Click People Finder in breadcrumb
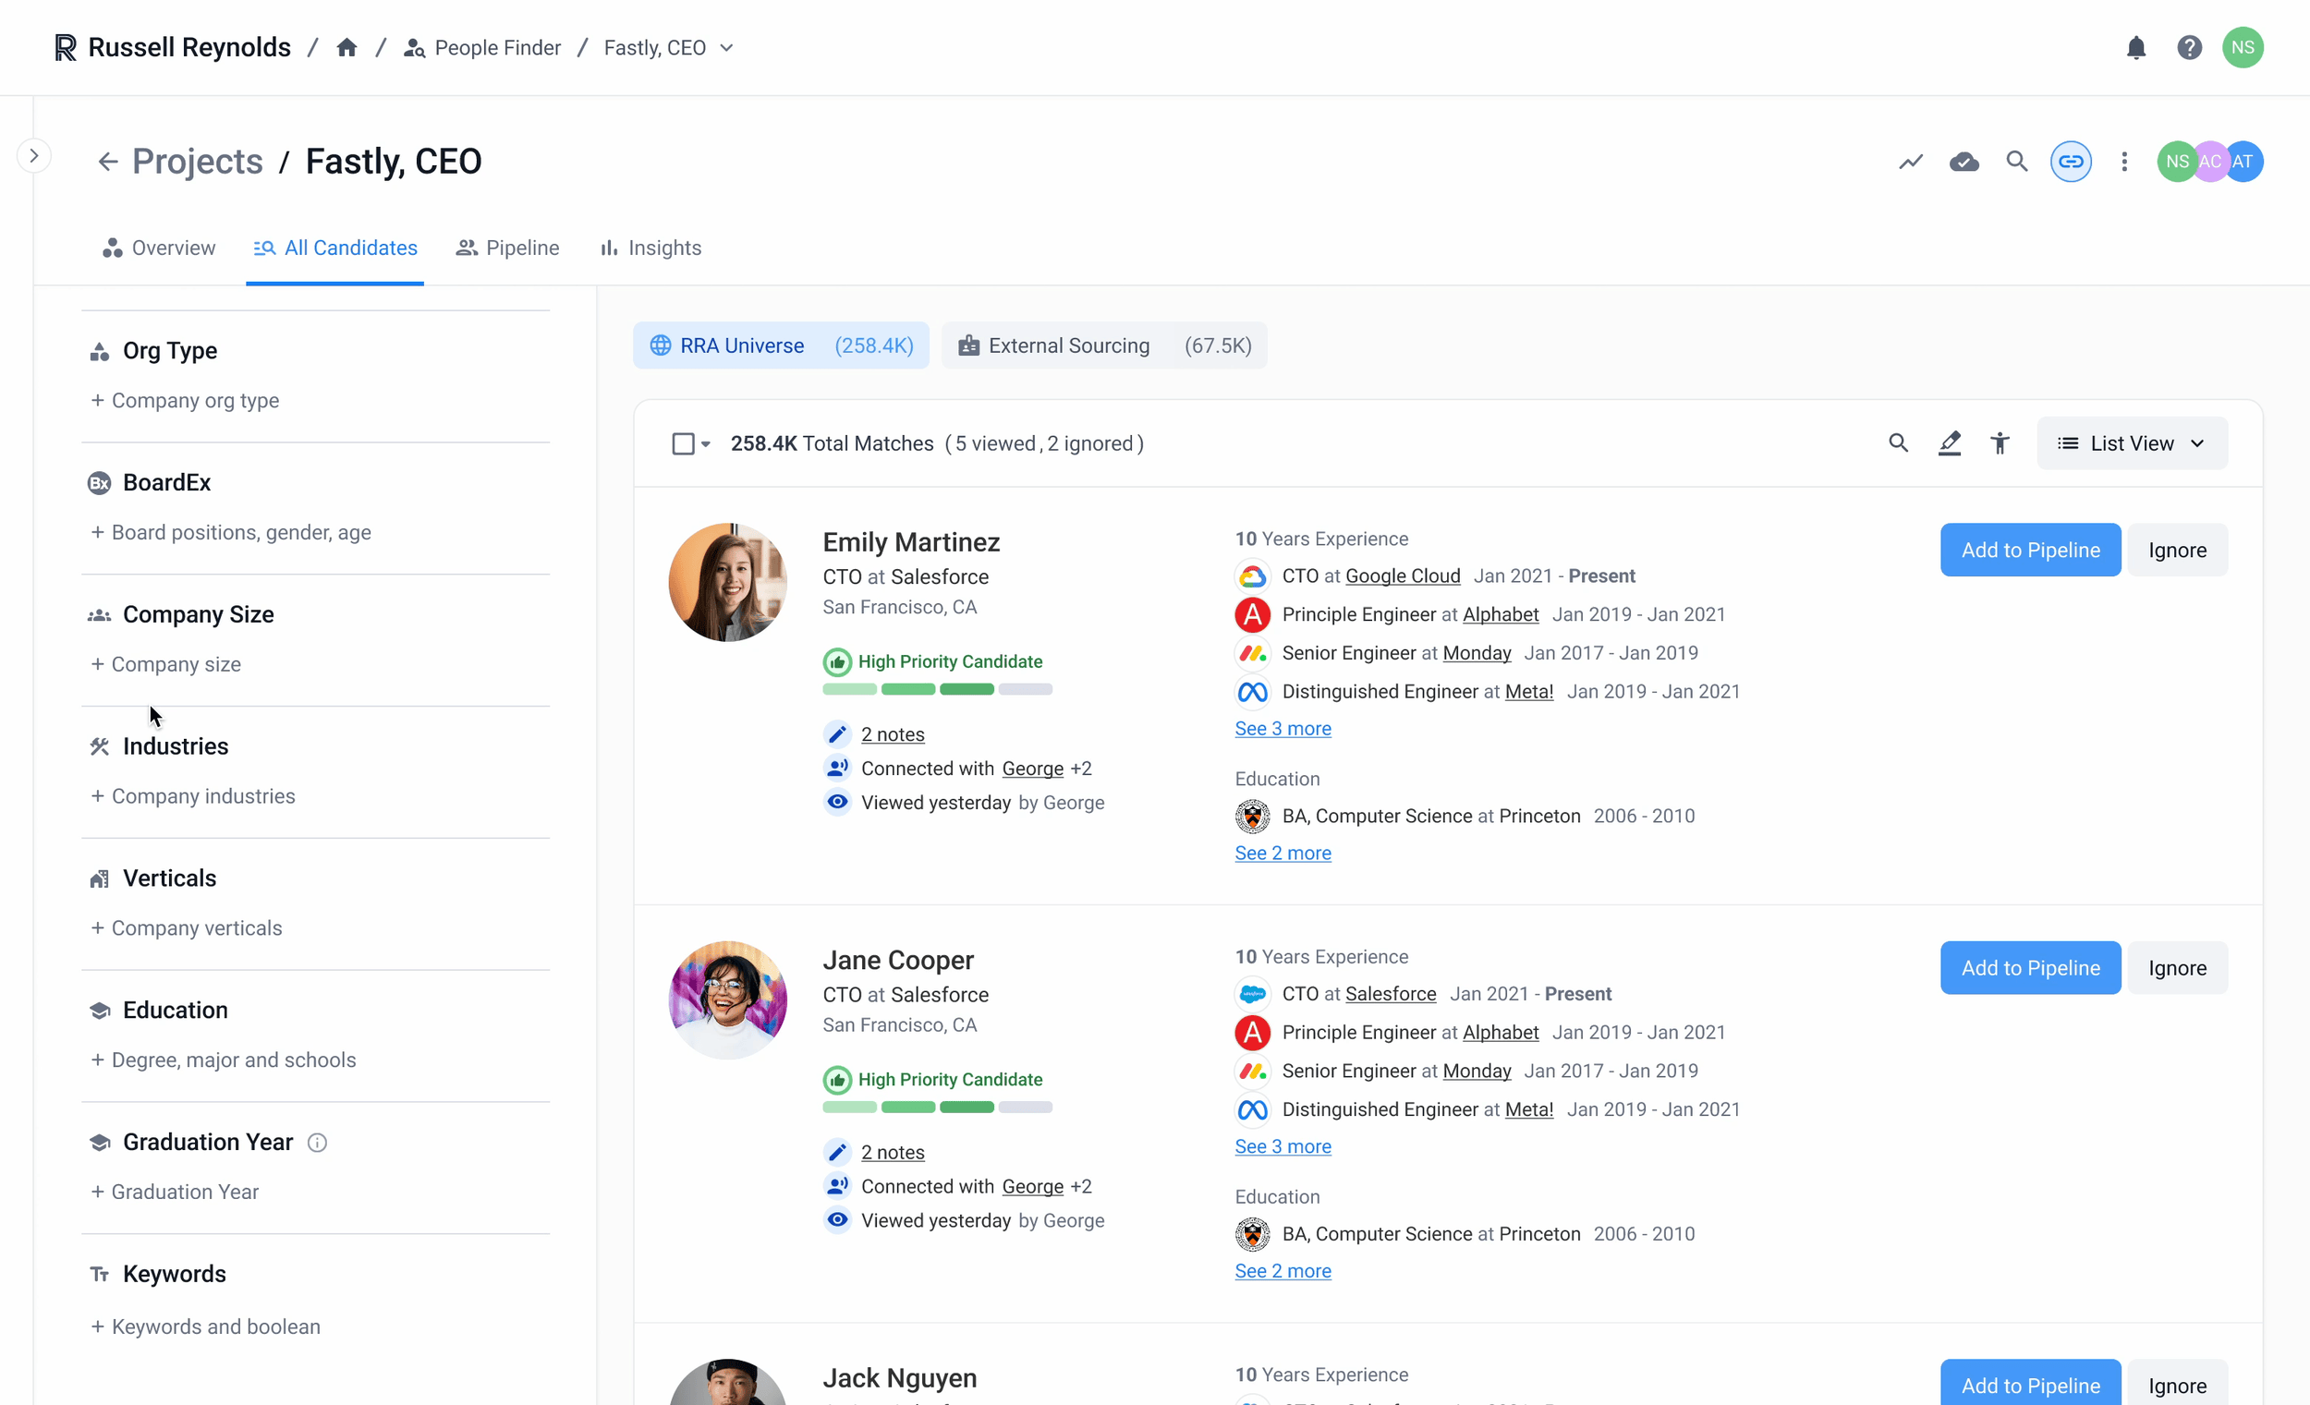 tap(482, 48)
